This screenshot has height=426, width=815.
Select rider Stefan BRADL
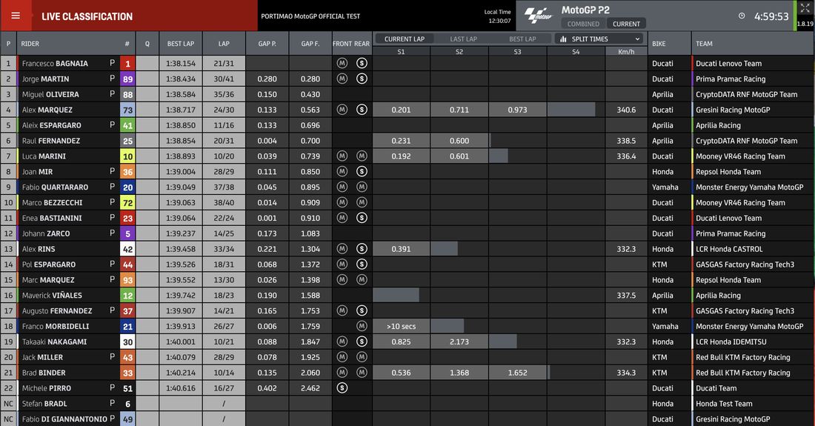pos(44,404)
